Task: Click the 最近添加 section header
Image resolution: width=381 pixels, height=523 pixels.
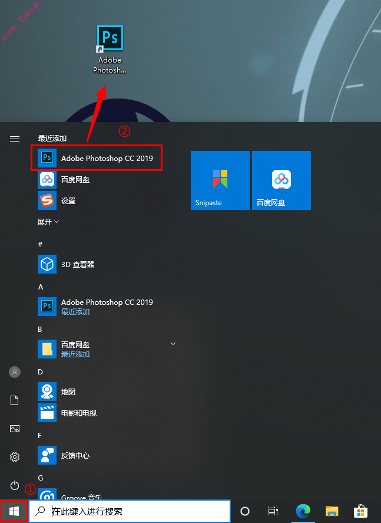Action: pyautogui.click(x=52, y=139)
